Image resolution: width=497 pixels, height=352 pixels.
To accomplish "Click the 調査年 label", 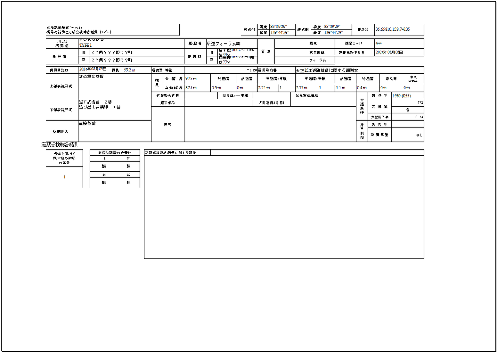I will (x=379, y=95).
